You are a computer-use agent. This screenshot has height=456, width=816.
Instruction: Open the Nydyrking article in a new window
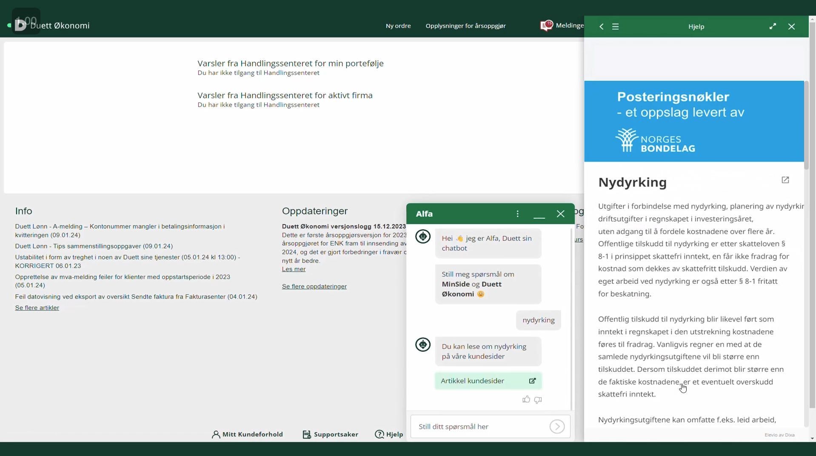(785, 180)
